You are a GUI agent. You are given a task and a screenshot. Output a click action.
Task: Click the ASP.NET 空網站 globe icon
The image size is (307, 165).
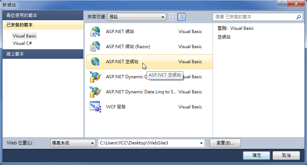95,61
